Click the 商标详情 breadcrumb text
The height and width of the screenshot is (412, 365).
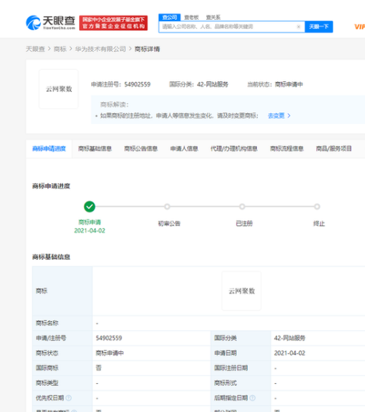click(x=148, y=49)
